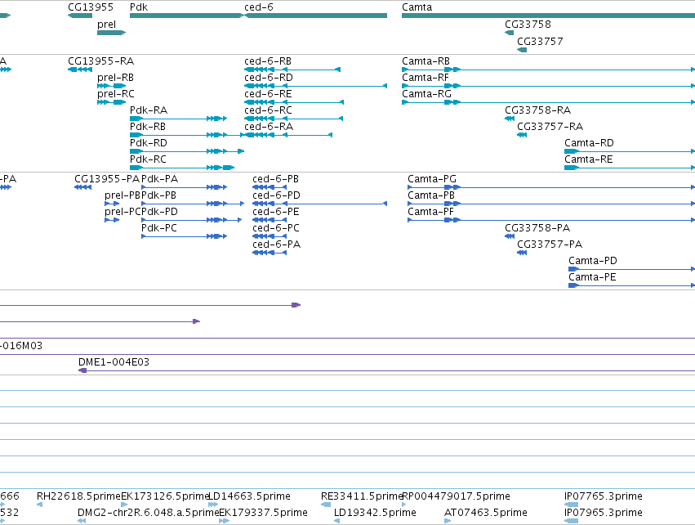This screenshot has height=525, width=695.
Task: Select the EK179337.5prime EST label
Action: point(263,513)
